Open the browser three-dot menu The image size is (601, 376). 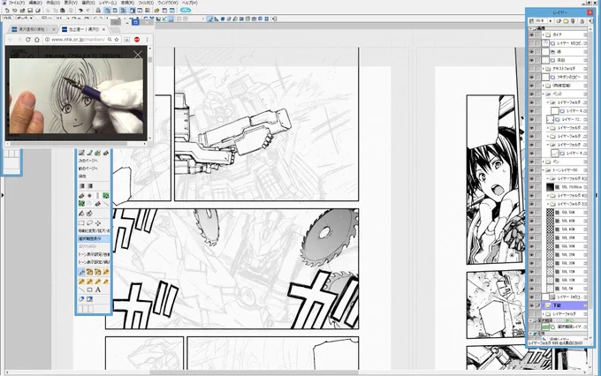pyautogui.click(x=148, y=40)
